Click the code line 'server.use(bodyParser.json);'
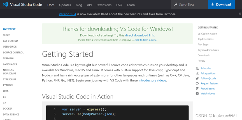Screen dimensions: 242x120 click(x=89, y=114)
